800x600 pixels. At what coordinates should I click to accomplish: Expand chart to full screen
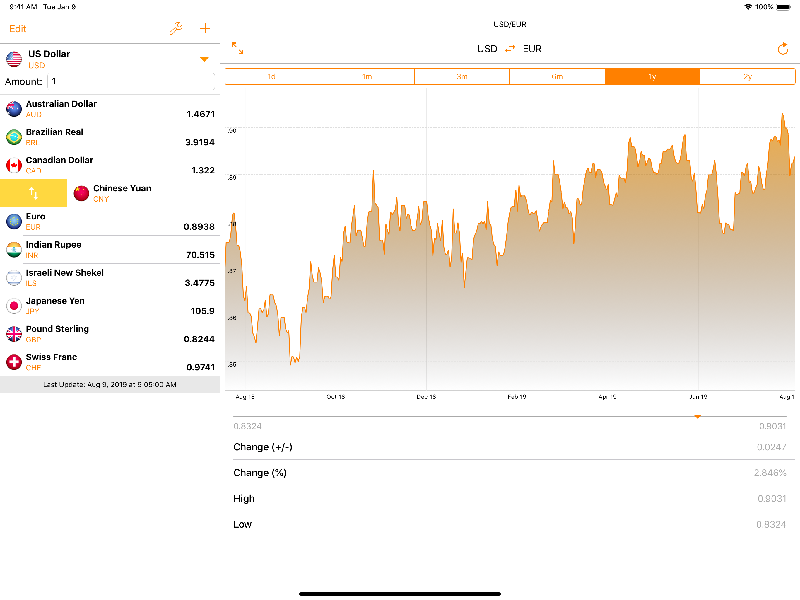pyautogui.click(x=237, y=49)
